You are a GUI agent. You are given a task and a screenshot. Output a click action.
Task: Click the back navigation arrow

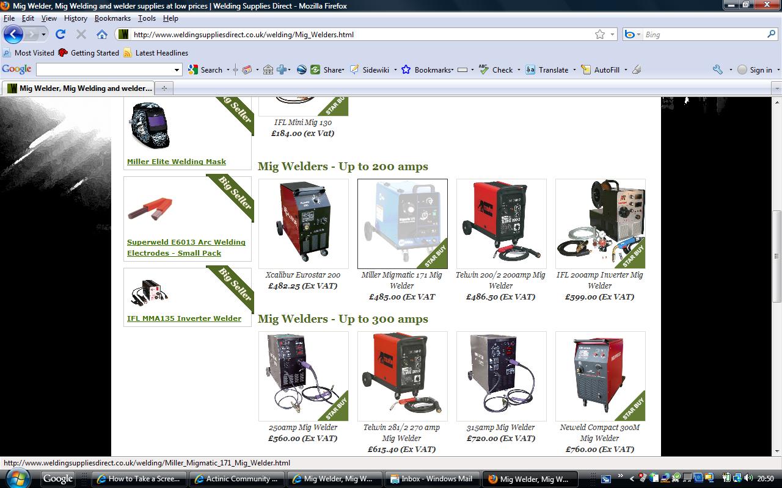pyautogui.click(x=13, y=35)
